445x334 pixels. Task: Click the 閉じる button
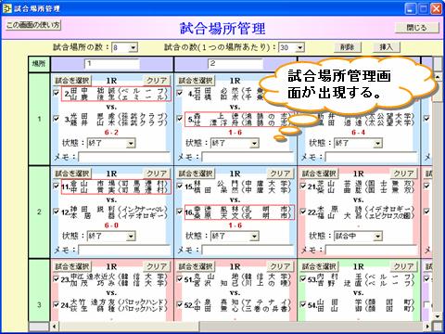416,28
